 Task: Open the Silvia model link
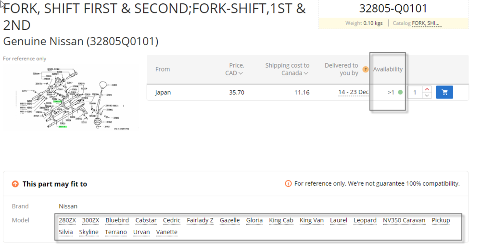(65, 232)
